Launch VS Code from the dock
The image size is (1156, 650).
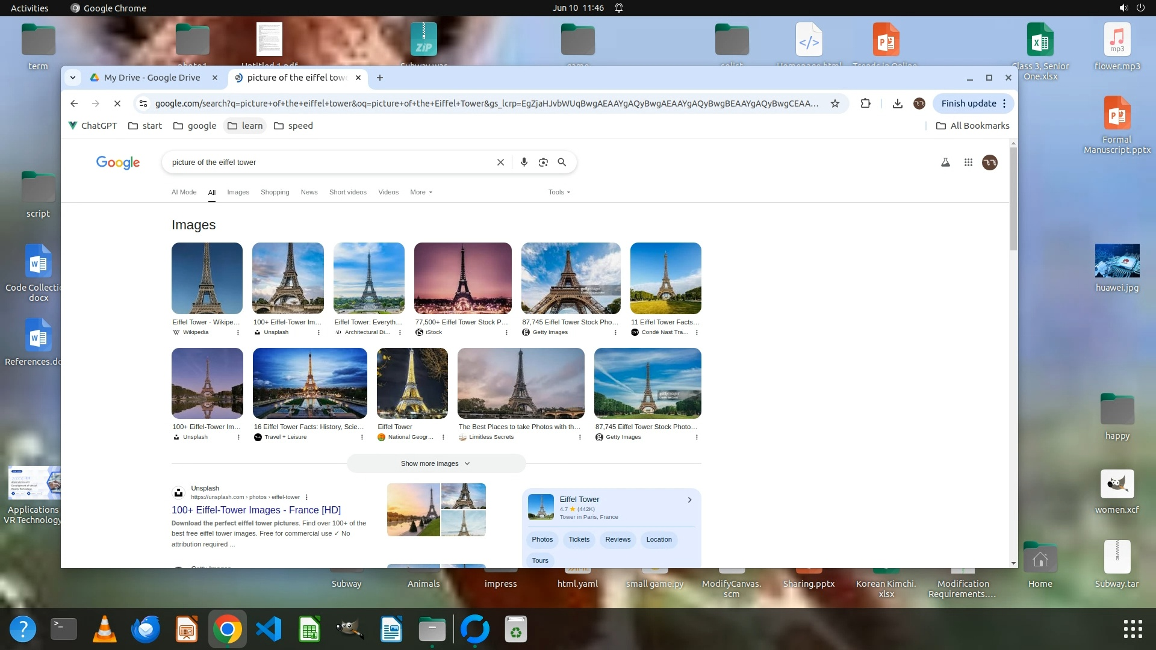click(269, 630)
